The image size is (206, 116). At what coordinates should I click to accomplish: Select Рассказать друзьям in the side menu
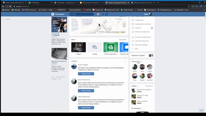tap(142, 41)
